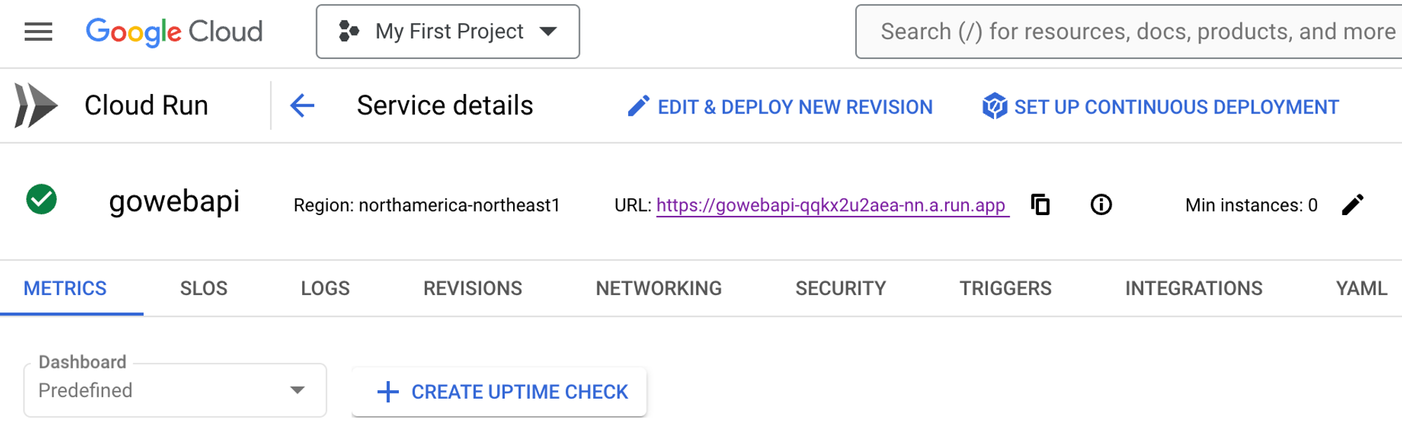
Task: Copy the service URL to clipboard
Action: click(1040, 205)
